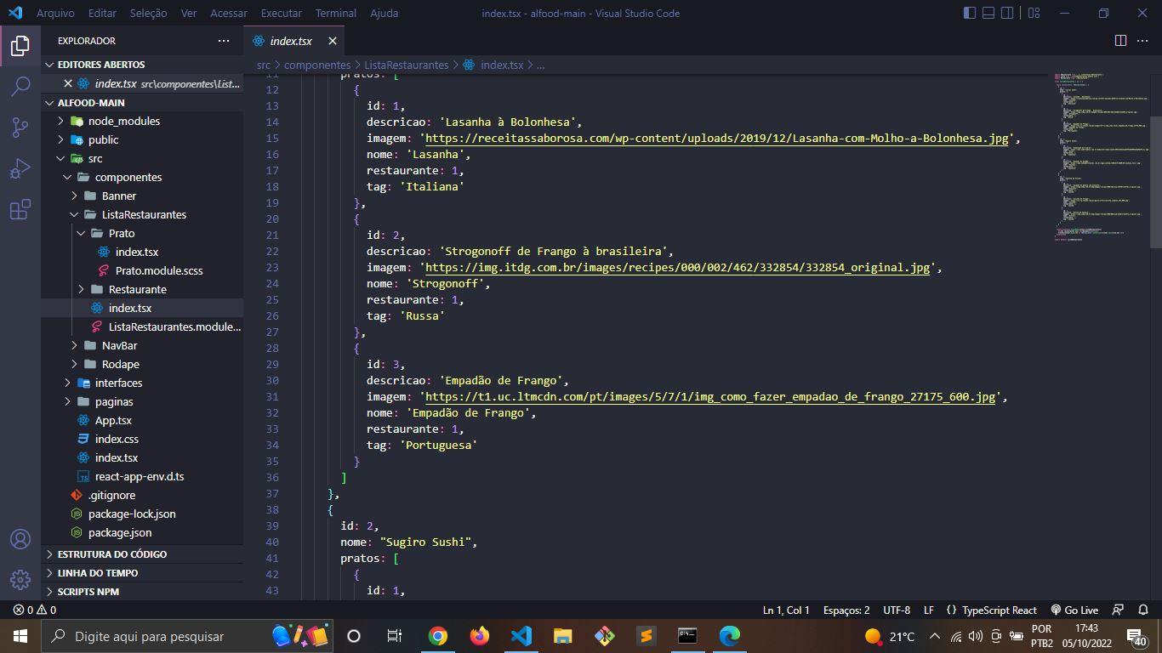Viewport: 1162px width, 653px height.
Task: Click UTF-8 encoding selector
Action: pos(897,610)
